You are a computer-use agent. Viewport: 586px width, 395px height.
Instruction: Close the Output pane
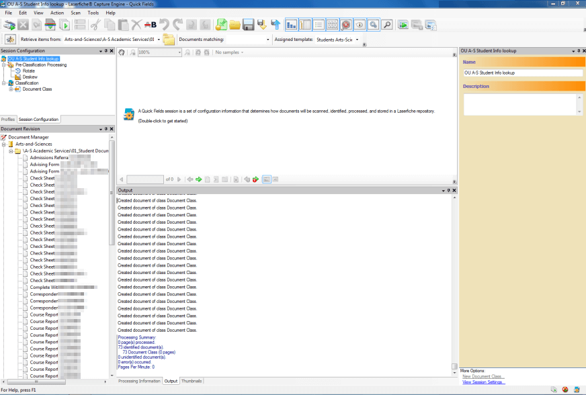[x=454, y=191]
